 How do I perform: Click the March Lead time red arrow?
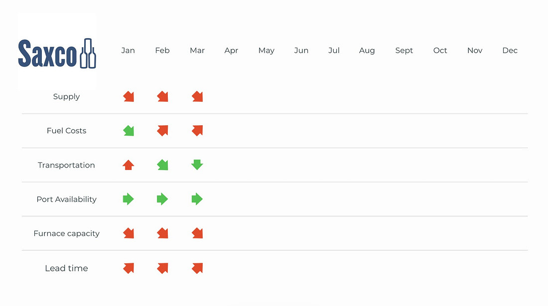pos(197,268)
